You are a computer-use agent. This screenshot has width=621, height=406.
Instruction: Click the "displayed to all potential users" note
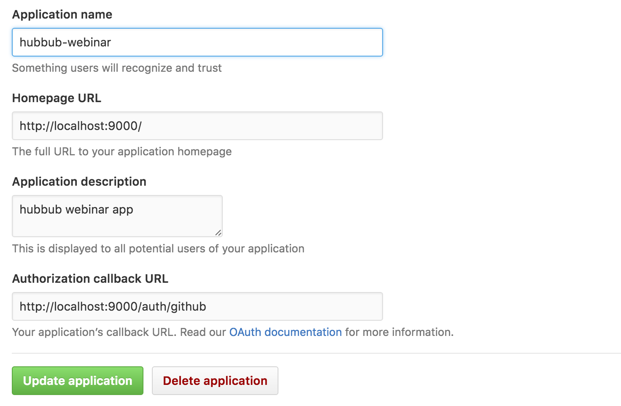158,249
